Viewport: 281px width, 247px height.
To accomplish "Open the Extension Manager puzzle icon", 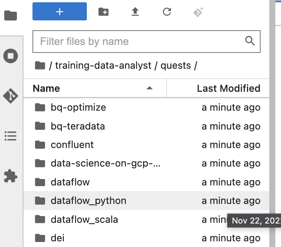I will (x=11, y=176).
